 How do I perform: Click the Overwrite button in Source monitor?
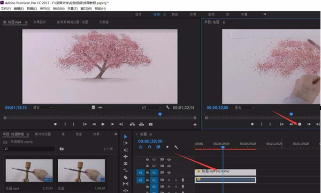pos(141,124)
